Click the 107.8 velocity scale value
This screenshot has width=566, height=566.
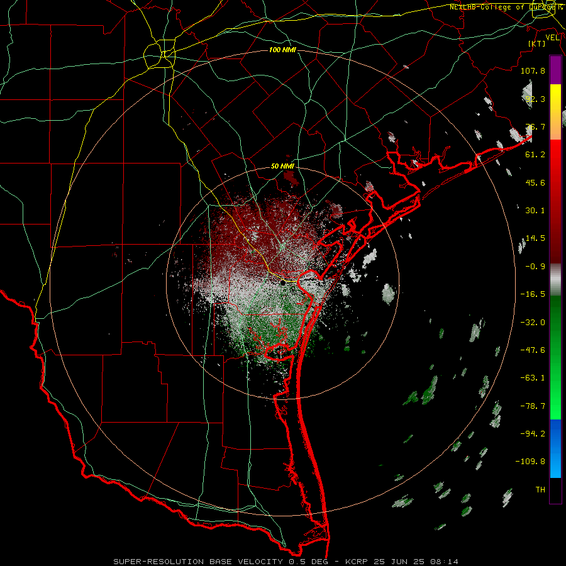point(533,70)
